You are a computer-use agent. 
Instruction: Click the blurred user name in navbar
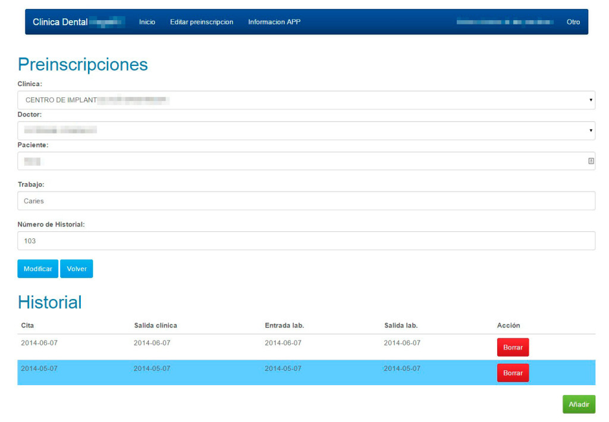click(505, 22)
